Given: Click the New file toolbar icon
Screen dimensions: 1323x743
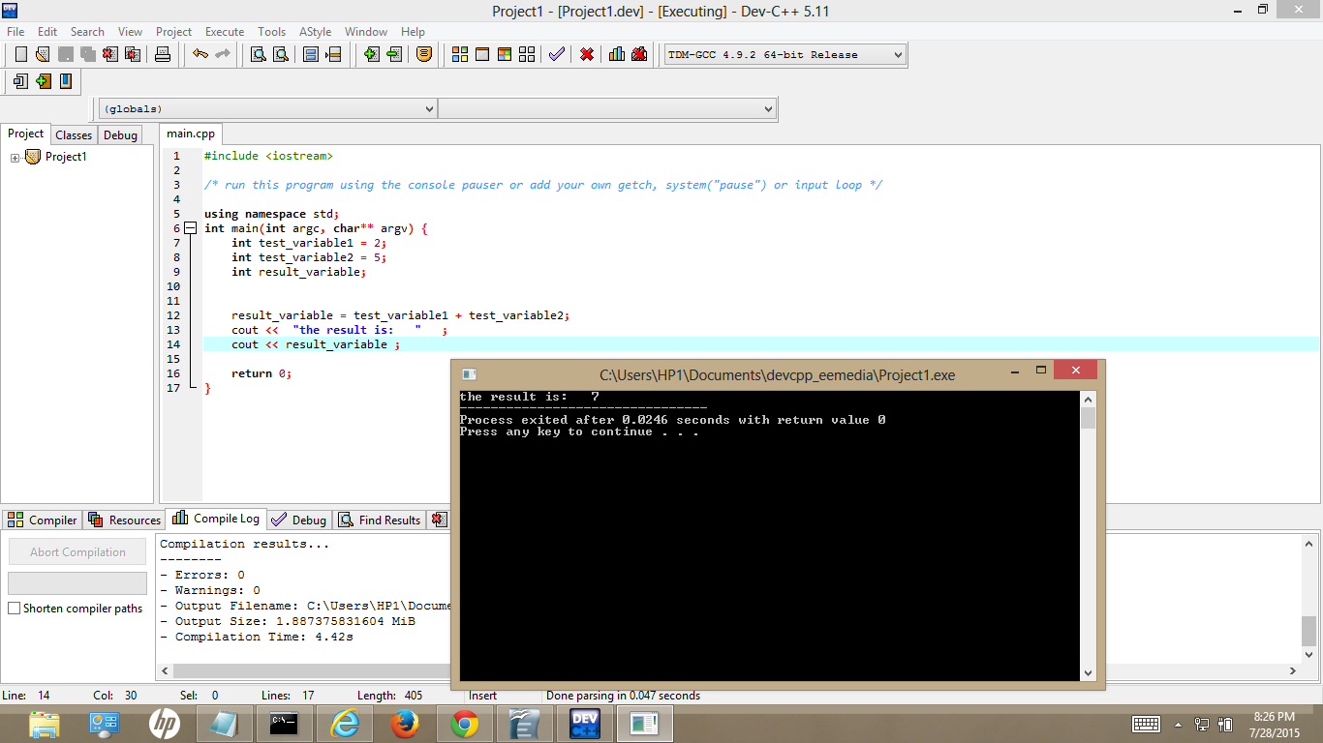Looking at the screenshot, I should point(20,54).
